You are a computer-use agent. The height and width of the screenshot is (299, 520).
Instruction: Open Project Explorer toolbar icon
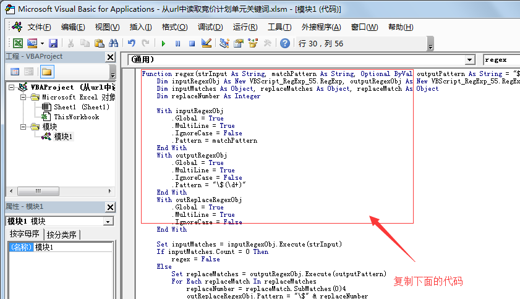tap(224, 43)
